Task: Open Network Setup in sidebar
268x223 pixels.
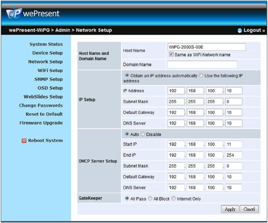Action: 46,61
